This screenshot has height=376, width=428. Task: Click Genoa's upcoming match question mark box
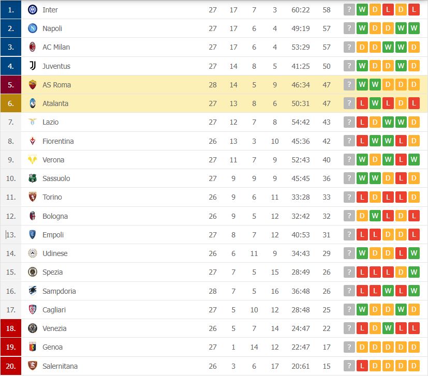349,347
